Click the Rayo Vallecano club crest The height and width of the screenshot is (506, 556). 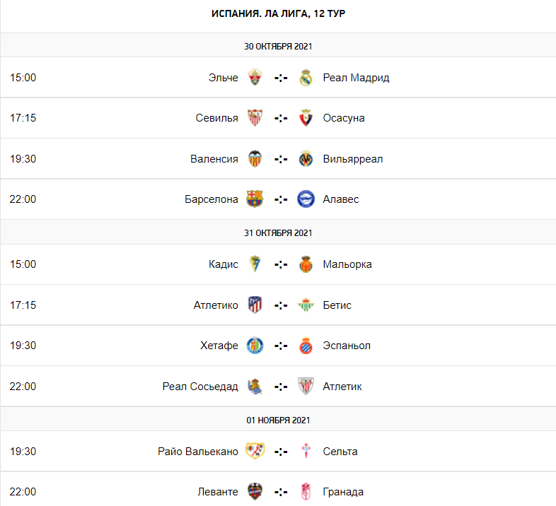[x=255, y=452]
